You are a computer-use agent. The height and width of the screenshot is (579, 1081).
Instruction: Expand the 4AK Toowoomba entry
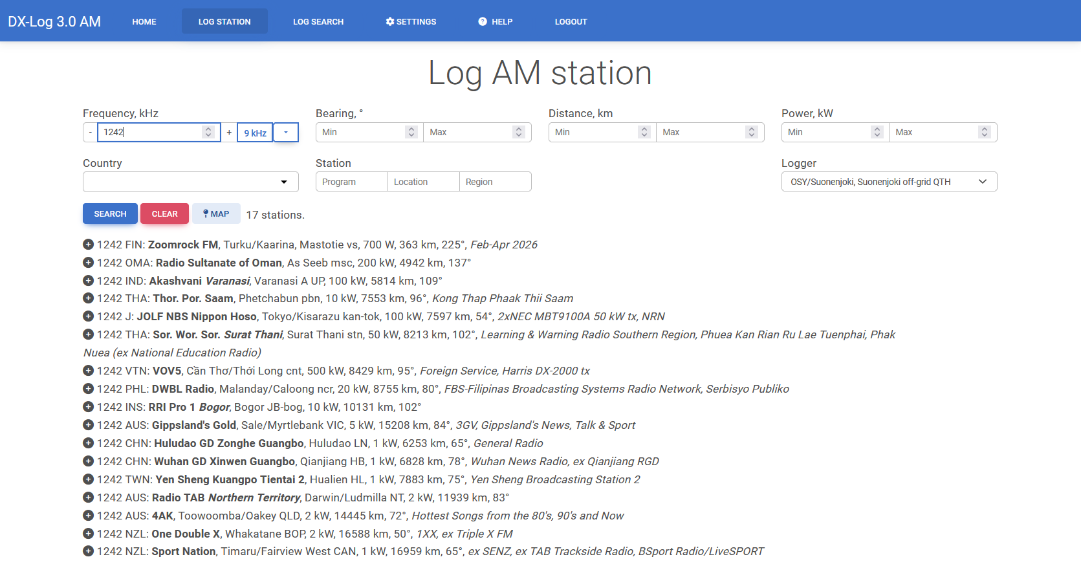[89, 516]
